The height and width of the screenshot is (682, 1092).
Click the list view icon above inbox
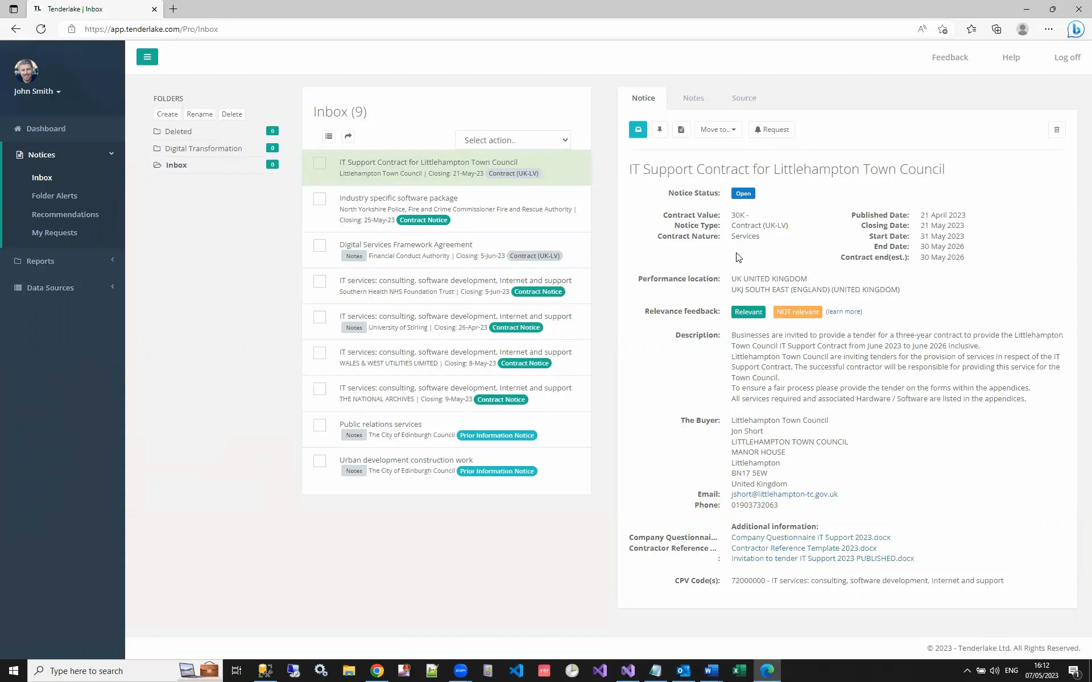point(329,136)
